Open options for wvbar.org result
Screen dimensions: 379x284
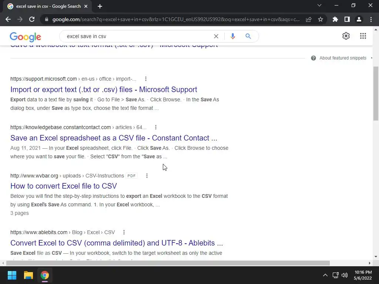coord(147,176)
